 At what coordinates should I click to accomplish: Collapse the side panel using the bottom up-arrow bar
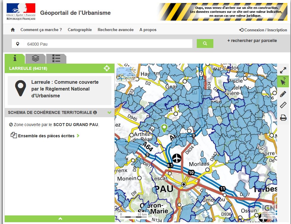coord(60,219)
